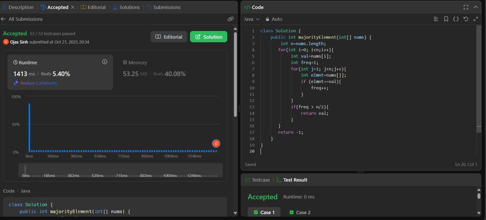Switch to the Editorial tab
The image size is (486, 220).
point(93,7)
